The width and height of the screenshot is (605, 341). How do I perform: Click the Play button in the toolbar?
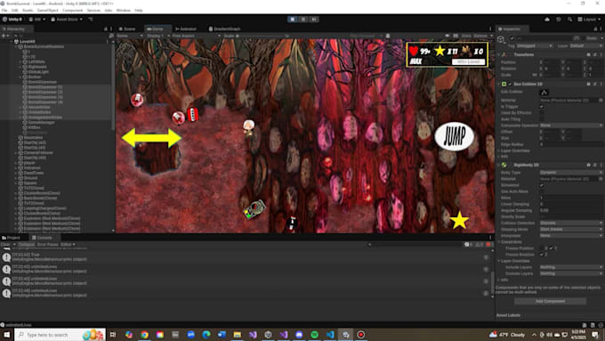[x=293, y=19]
